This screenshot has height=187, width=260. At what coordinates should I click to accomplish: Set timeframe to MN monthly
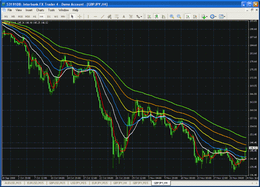pyautogui.click(x=63, y=17)
